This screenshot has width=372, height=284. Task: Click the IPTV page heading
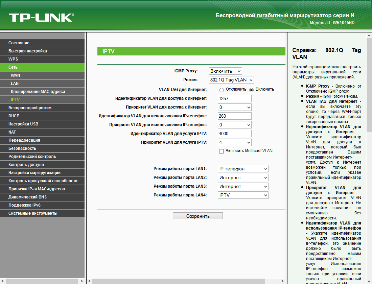click(x=109, y=51)
